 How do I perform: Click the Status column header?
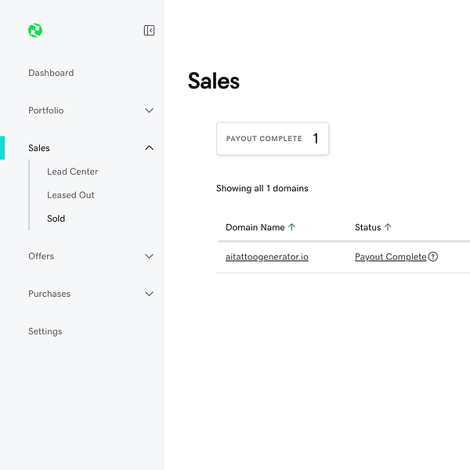(367, 228)
